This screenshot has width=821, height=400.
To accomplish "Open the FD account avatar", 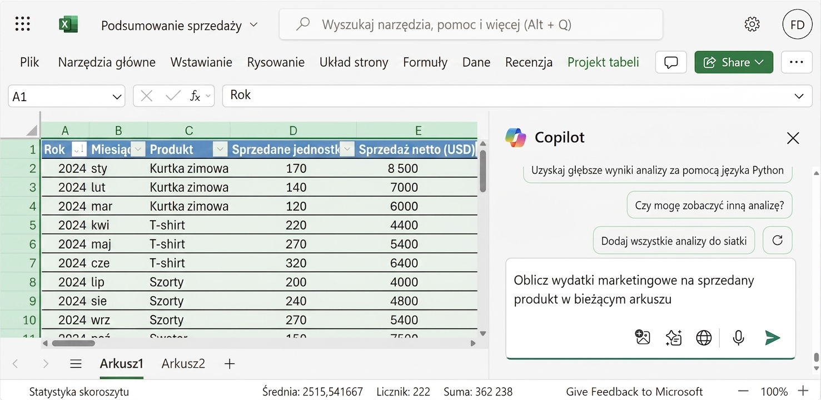I will point(797,24).
